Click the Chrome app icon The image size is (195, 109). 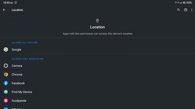(x=6, y=74)
